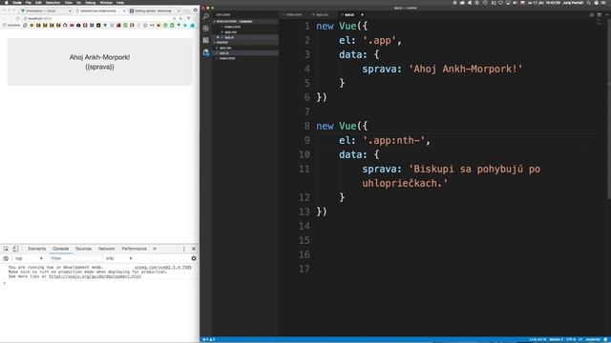The width and height of the screenshot is (611, 343).
Task: Switch to the app.js editor tab
Action: tap(352, 15)
